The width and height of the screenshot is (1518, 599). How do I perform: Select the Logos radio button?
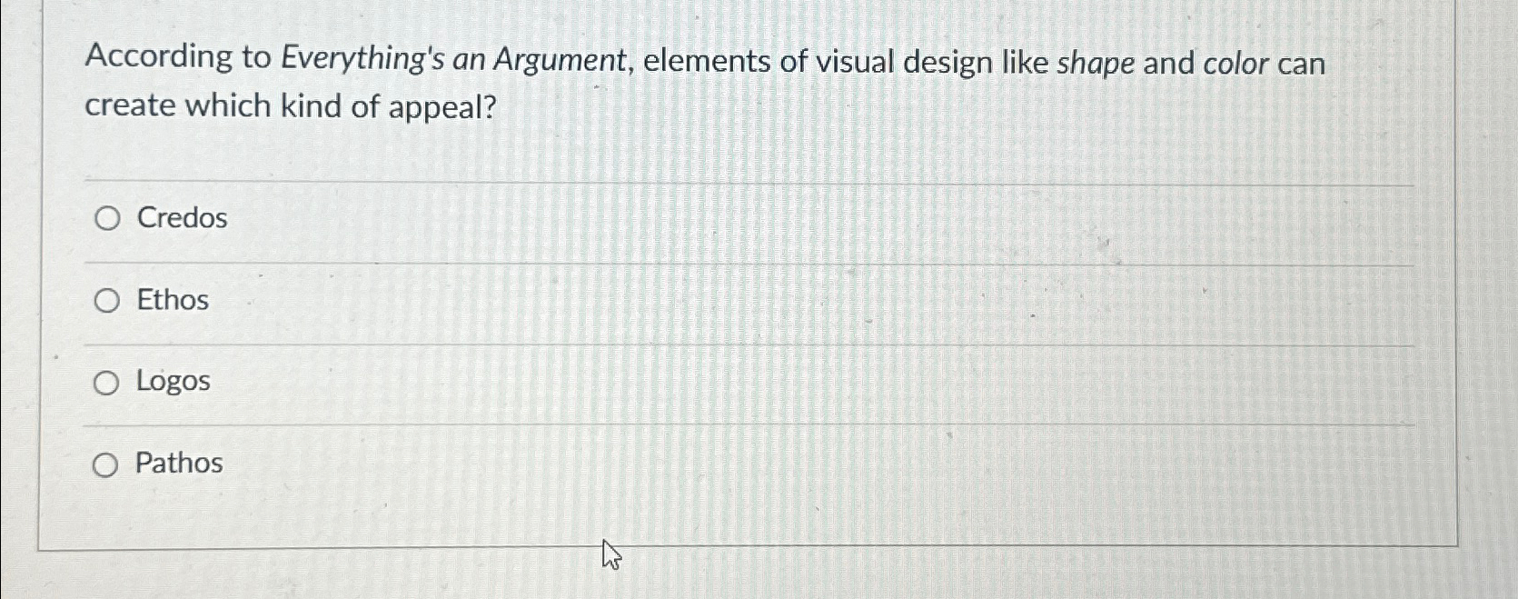tap(106, 382)
